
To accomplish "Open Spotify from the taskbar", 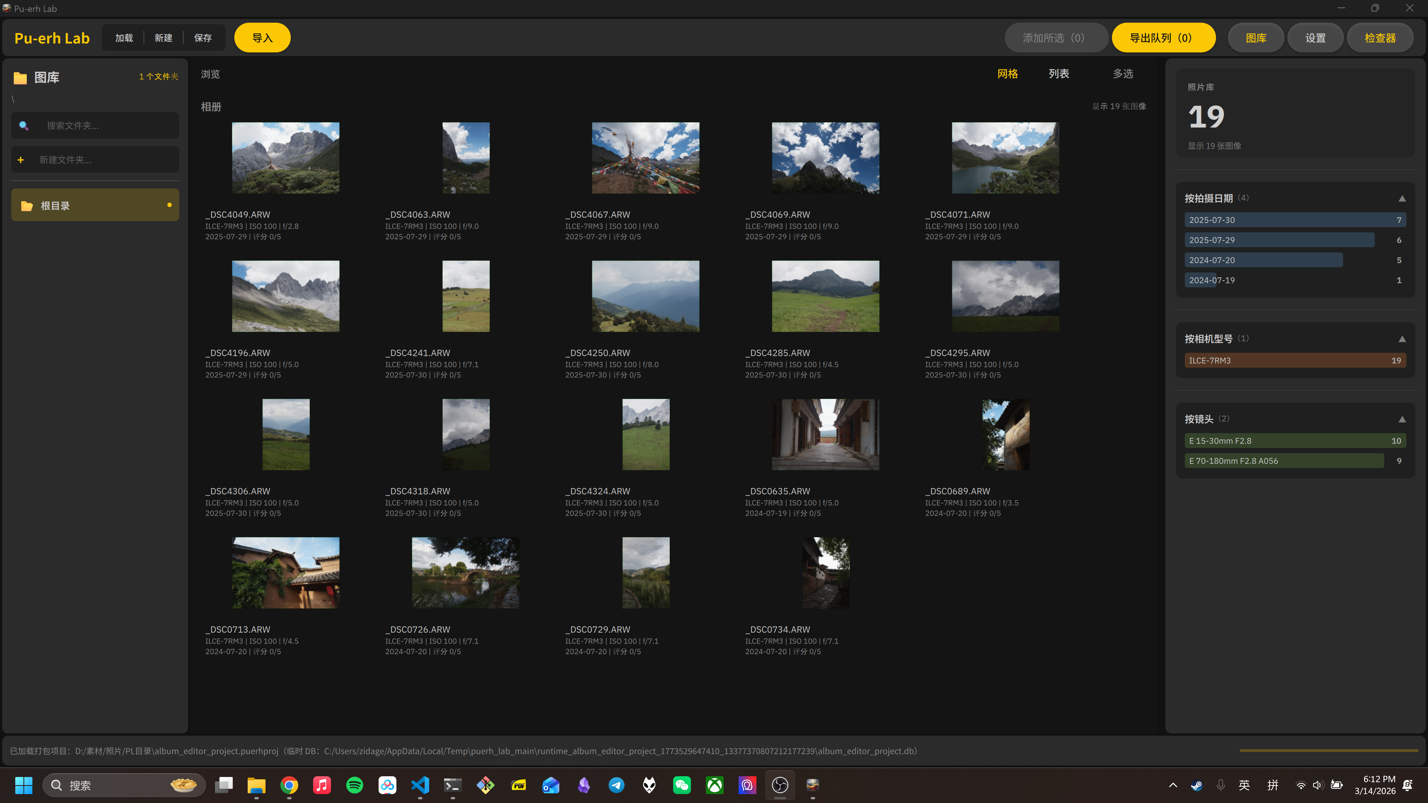I will point(354,785).
